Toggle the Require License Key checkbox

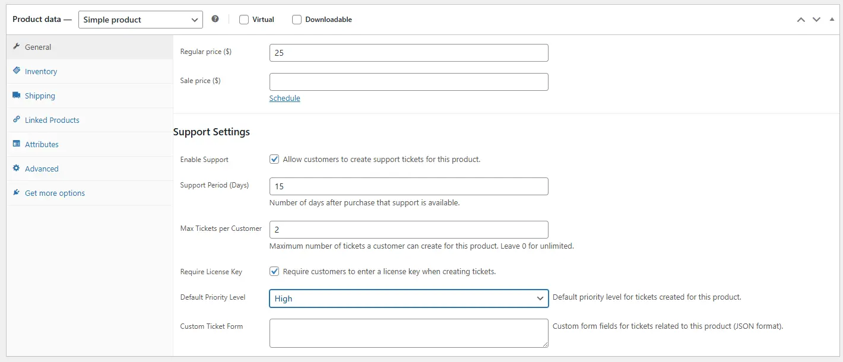point(274,271)
